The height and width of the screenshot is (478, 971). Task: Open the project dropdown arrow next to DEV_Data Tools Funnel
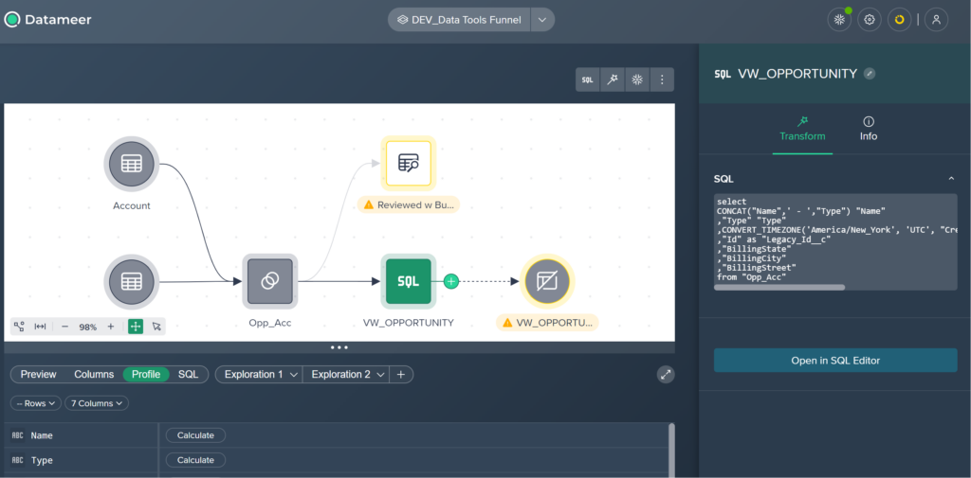click(541, 20)
